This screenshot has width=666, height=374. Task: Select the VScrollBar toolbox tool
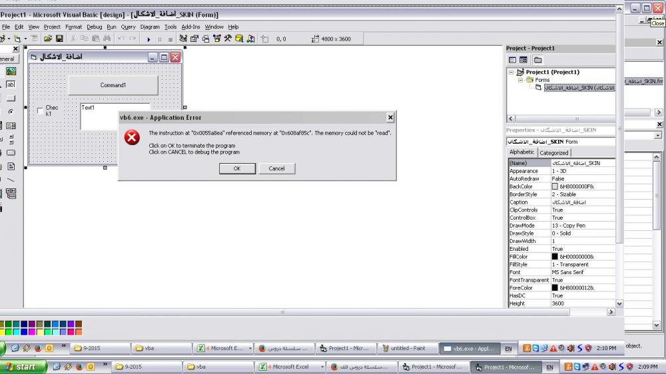click(x=11, y=139)
